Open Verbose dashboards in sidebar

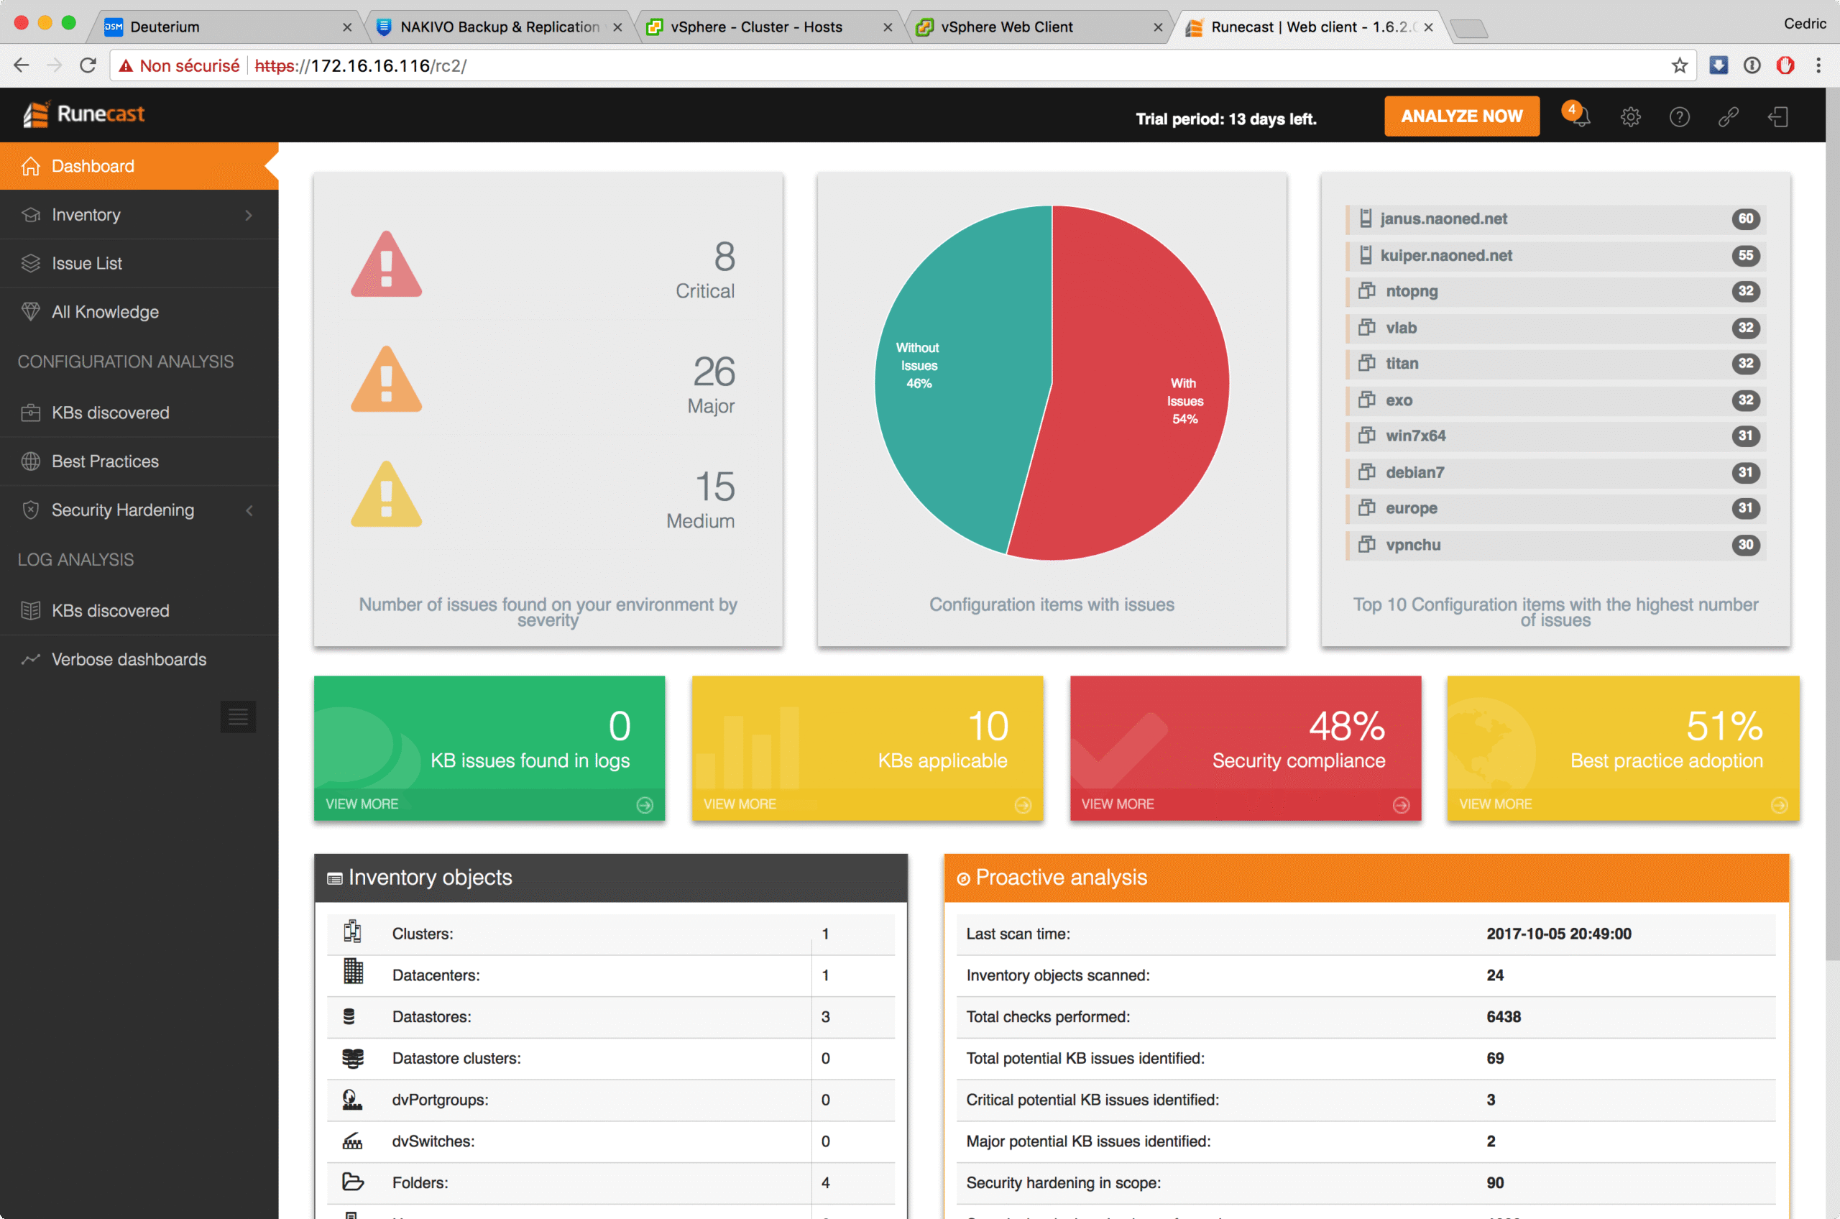[129, 659]
